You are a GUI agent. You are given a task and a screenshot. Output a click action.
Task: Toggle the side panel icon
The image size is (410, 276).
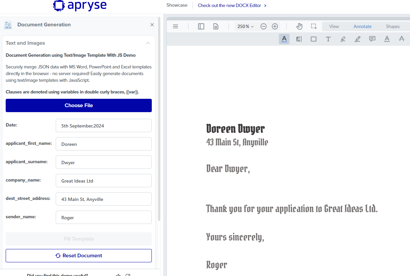[x=201, y=26]
